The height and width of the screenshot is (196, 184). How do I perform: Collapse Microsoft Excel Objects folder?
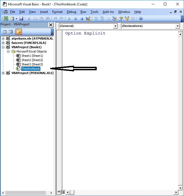8,51
